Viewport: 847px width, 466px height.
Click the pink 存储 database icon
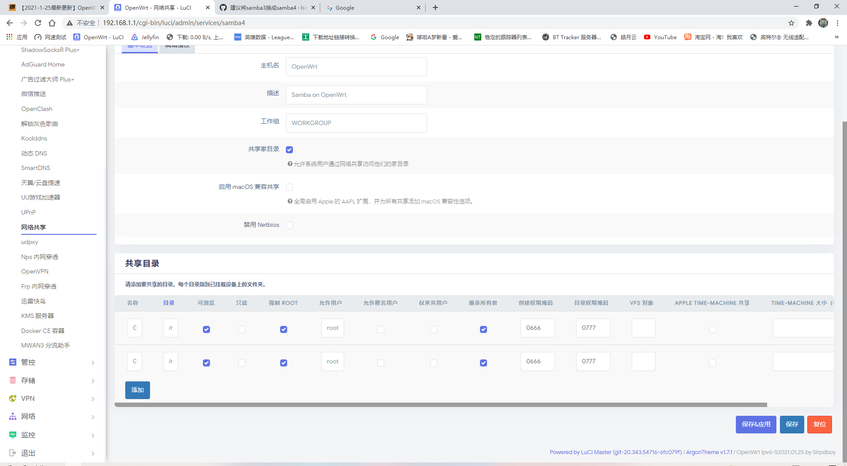[x=12, y=380]
